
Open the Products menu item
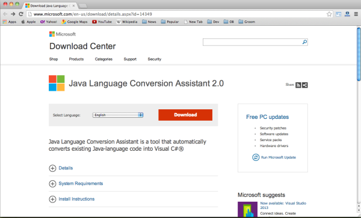76,59
